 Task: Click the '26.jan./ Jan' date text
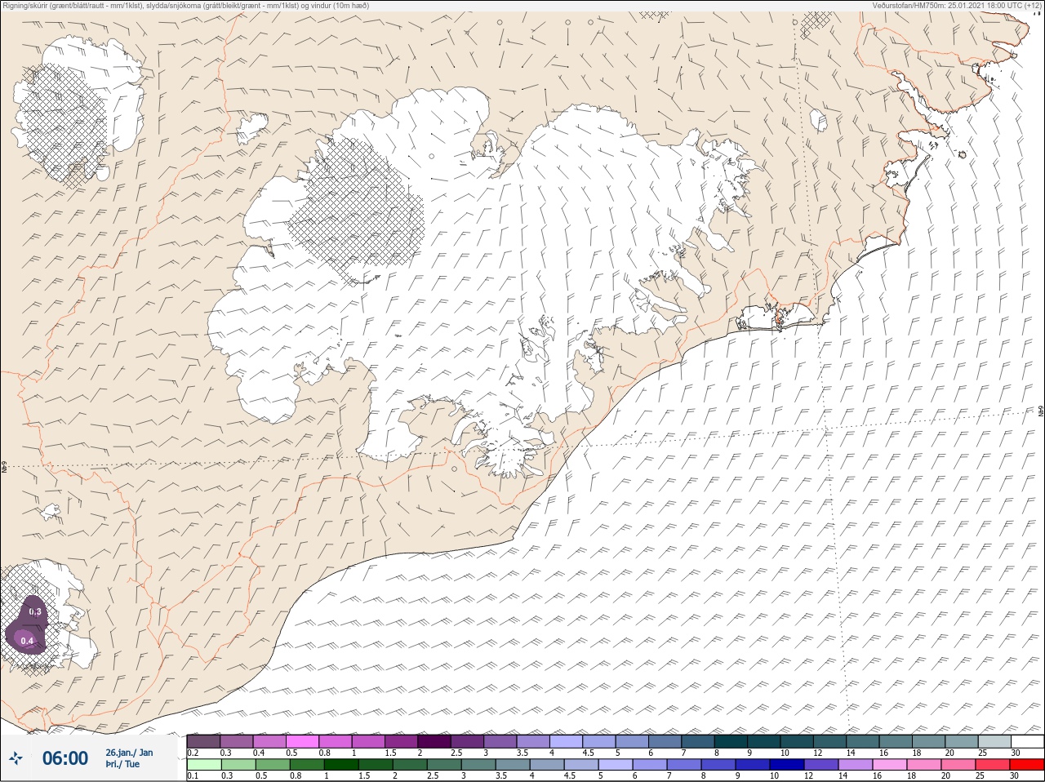click(x=129, y=752)
